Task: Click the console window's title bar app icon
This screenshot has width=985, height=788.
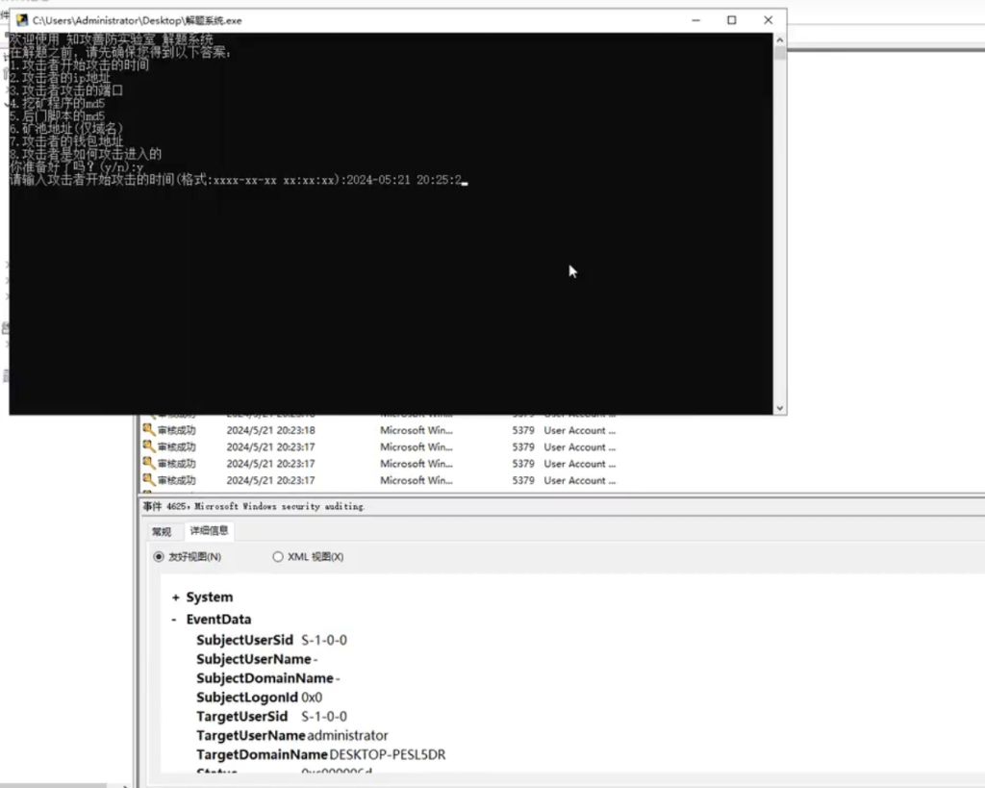Action: point(22,20)
